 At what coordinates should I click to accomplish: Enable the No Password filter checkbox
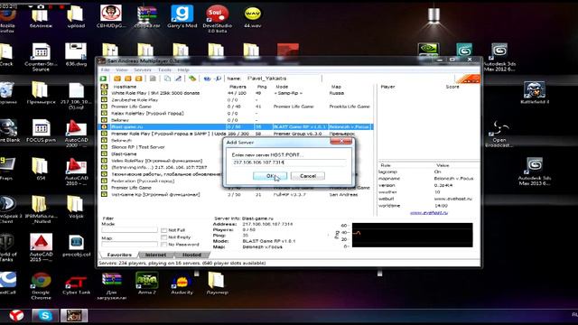tap(164, 245)
